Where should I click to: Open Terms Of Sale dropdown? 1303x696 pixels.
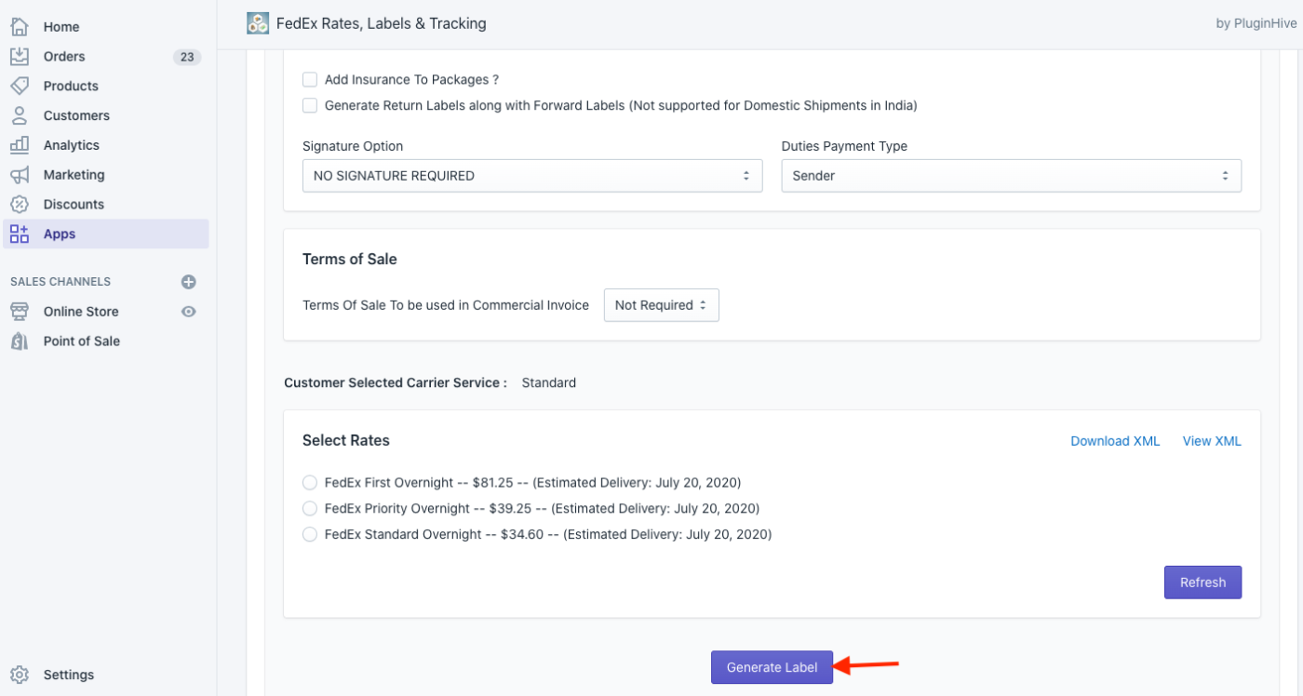pyautogui.click(x=662, y=305)
